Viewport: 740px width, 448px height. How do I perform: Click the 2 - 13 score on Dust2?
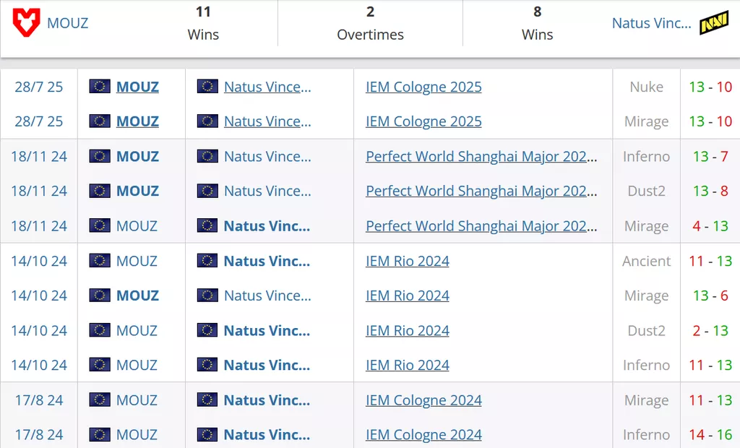coord(710,331)
